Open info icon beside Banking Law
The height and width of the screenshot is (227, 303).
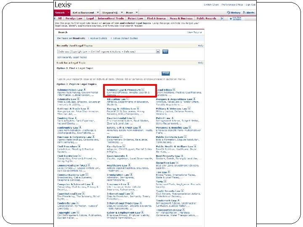(x=76, y=118)
